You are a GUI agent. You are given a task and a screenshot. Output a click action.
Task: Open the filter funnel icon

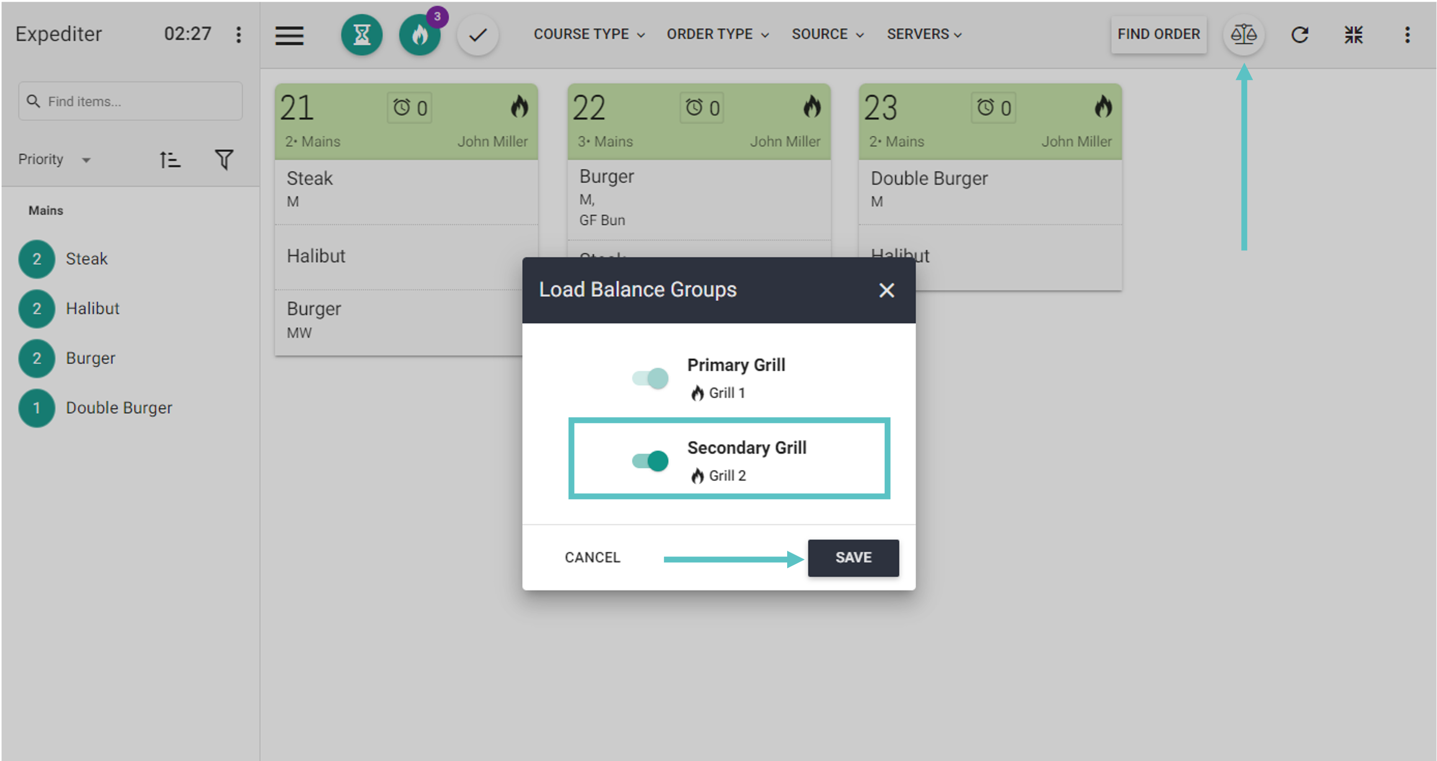(x=224, y=160)
